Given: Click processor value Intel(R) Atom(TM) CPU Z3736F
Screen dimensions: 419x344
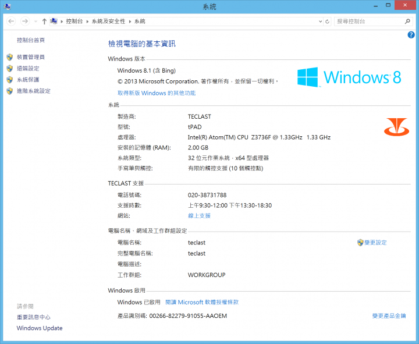Looking at the screenshot, I should coord(259,137).
